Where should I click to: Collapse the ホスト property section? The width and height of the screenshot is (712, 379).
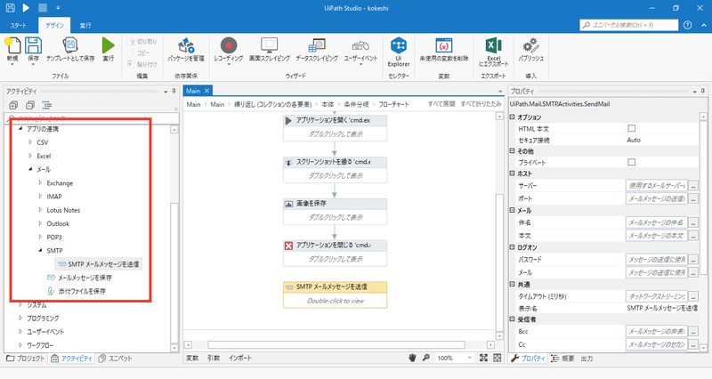point(512,173)
